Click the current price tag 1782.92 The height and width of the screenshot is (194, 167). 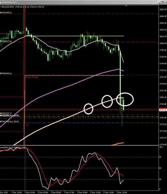163,110
